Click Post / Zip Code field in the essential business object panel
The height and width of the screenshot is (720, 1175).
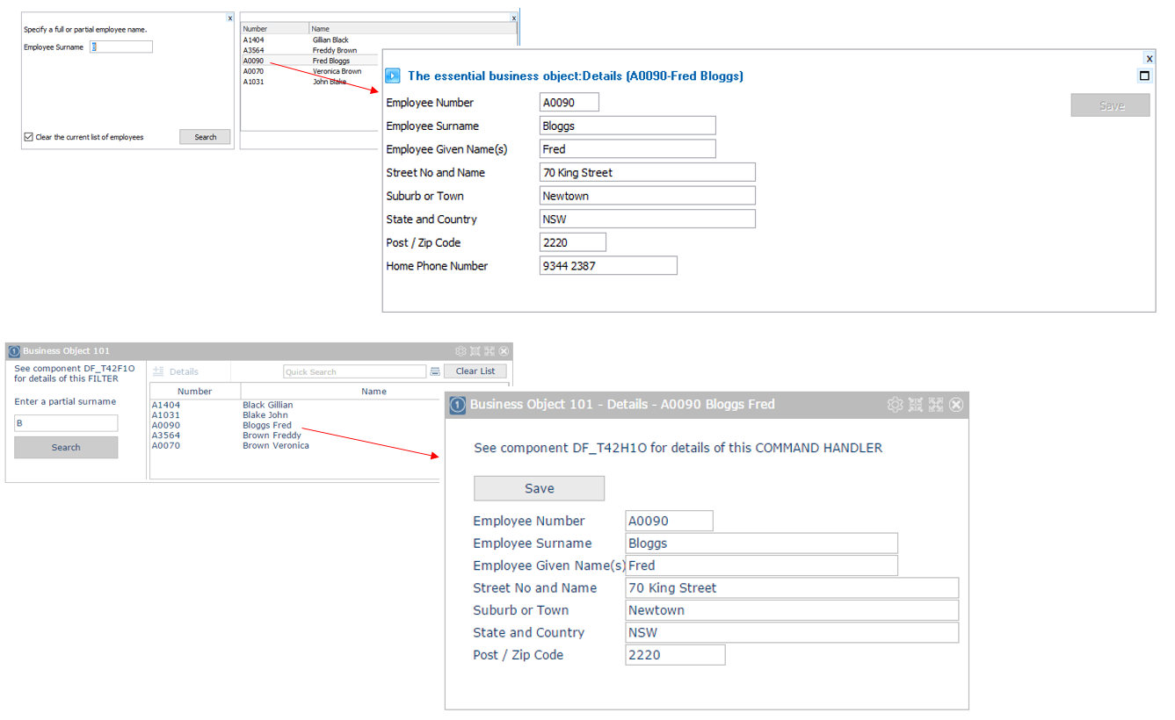573,242
